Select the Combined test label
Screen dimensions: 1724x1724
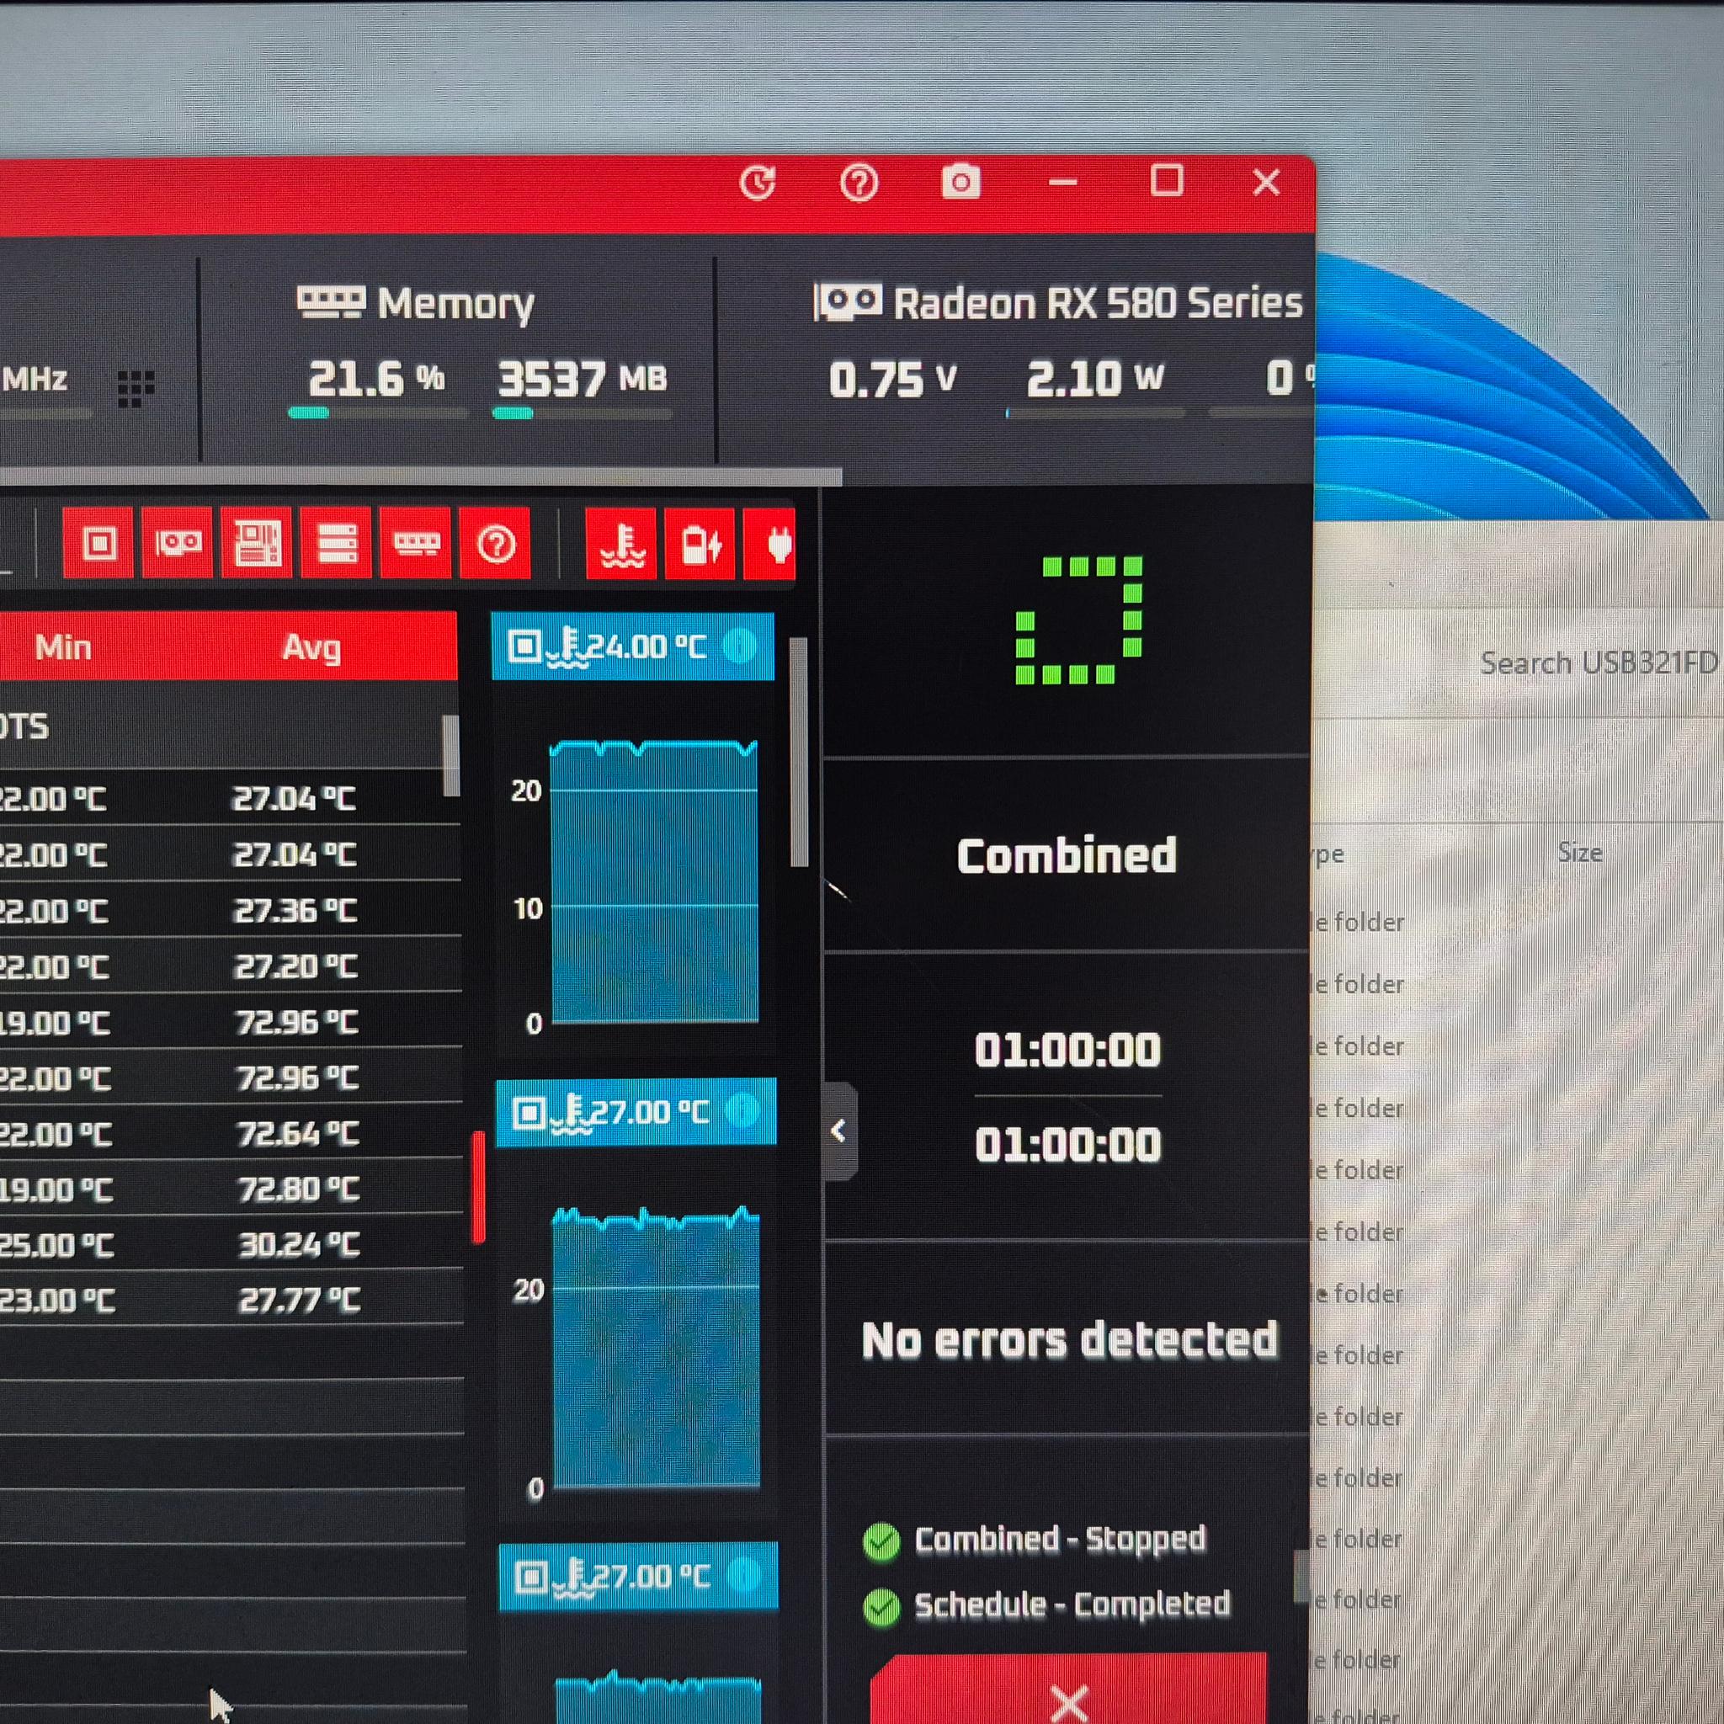1067,855
